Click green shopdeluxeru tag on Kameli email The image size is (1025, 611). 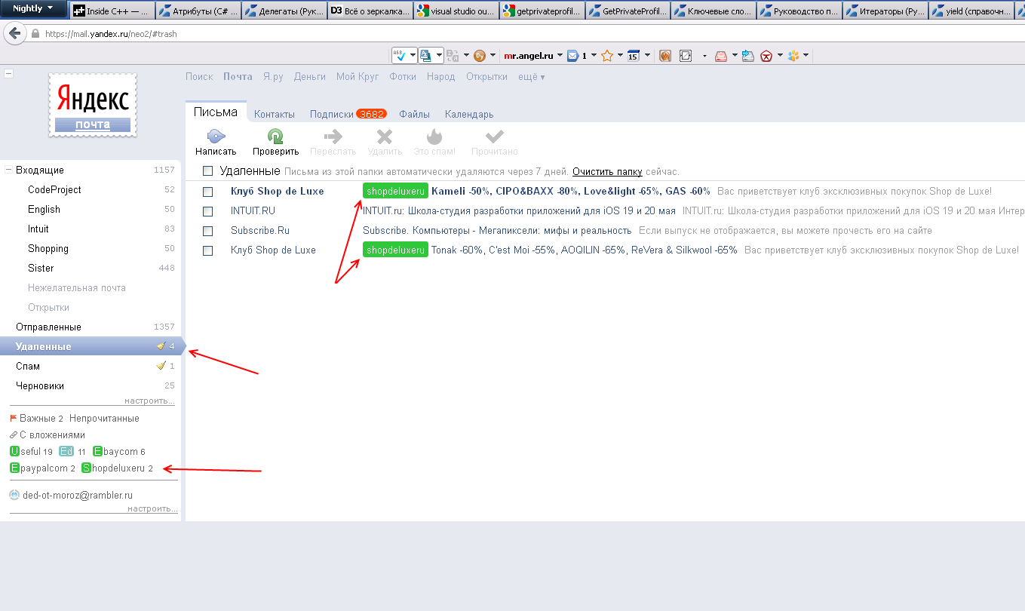click(395, 191)
